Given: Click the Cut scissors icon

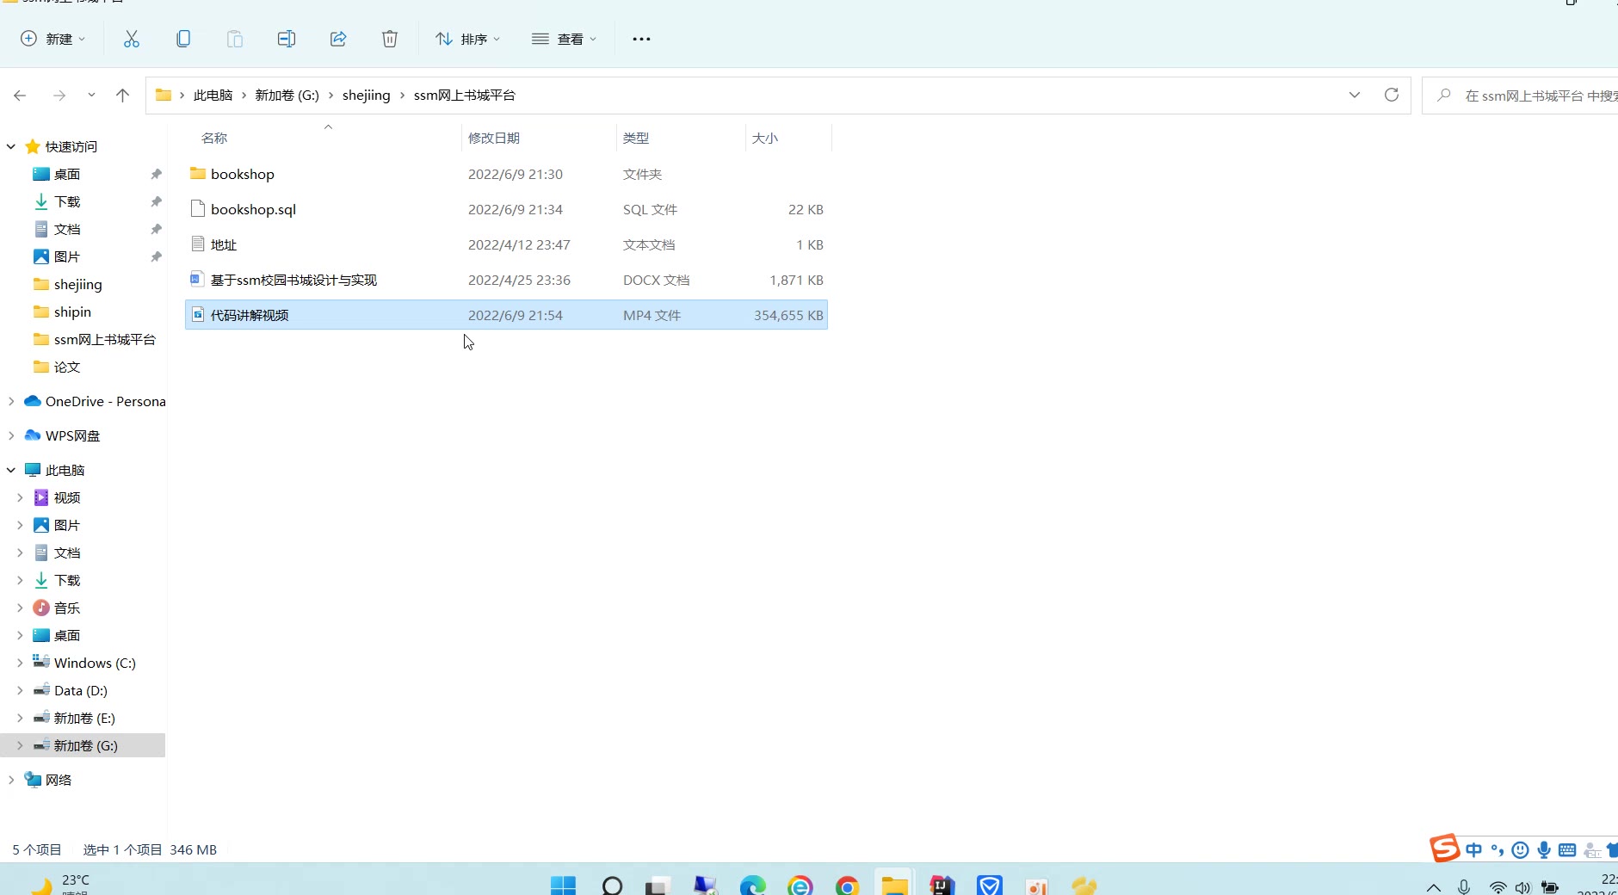Looking at the screenshot, I should 131,39.
